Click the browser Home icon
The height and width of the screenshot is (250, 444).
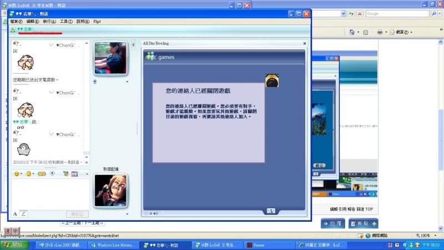[x=352, y=32]
